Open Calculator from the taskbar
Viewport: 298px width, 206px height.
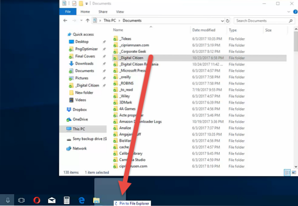point(67,200)
